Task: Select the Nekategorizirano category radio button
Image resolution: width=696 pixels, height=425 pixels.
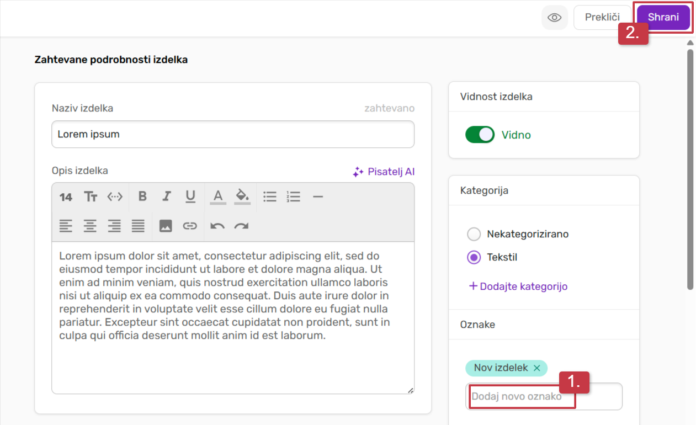Action: [x=474, y=234]
